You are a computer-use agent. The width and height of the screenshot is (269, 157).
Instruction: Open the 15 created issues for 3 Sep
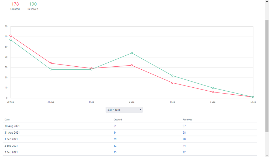click(x=115, y=152)
